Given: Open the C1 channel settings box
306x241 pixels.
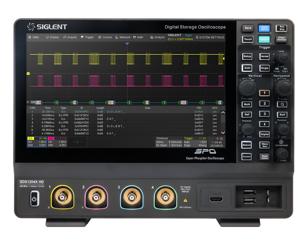Looking at the screenshot, I should pos(37,142).
